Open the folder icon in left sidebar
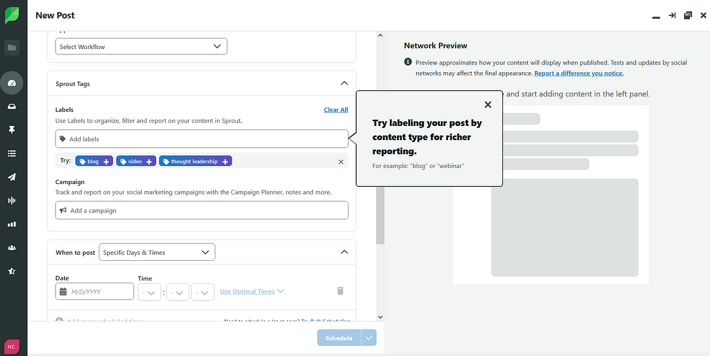 tap(12, 48)
